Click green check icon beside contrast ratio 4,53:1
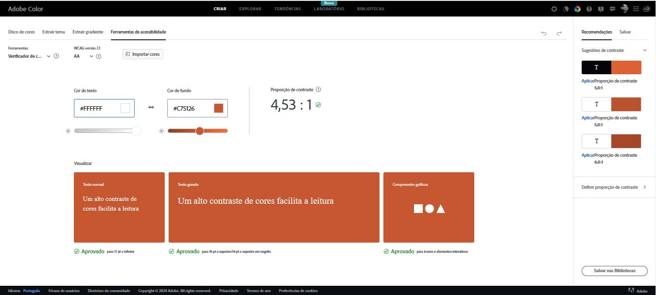656x295 pixels. click(318, 105)
